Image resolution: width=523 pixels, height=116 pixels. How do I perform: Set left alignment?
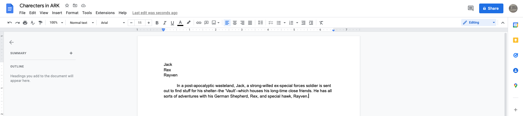(x=227, y=23)
